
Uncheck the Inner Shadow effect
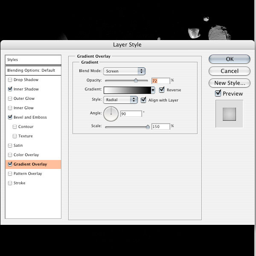pyautogui.click(x=10, y=89)
